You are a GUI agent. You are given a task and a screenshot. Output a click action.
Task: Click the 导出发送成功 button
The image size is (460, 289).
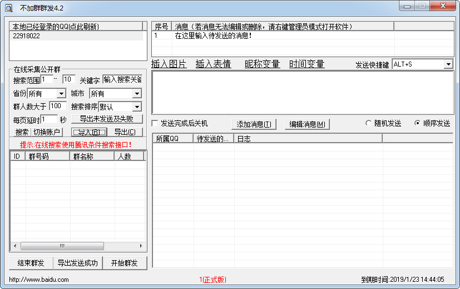click(78, 263)
